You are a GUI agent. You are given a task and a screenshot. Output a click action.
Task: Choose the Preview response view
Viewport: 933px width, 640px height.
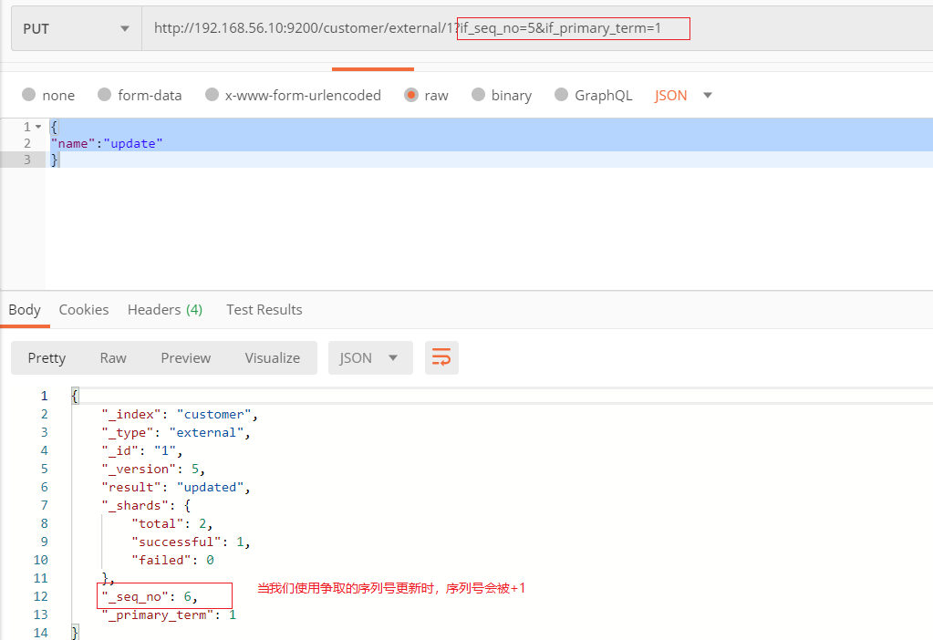pos(186,358)
